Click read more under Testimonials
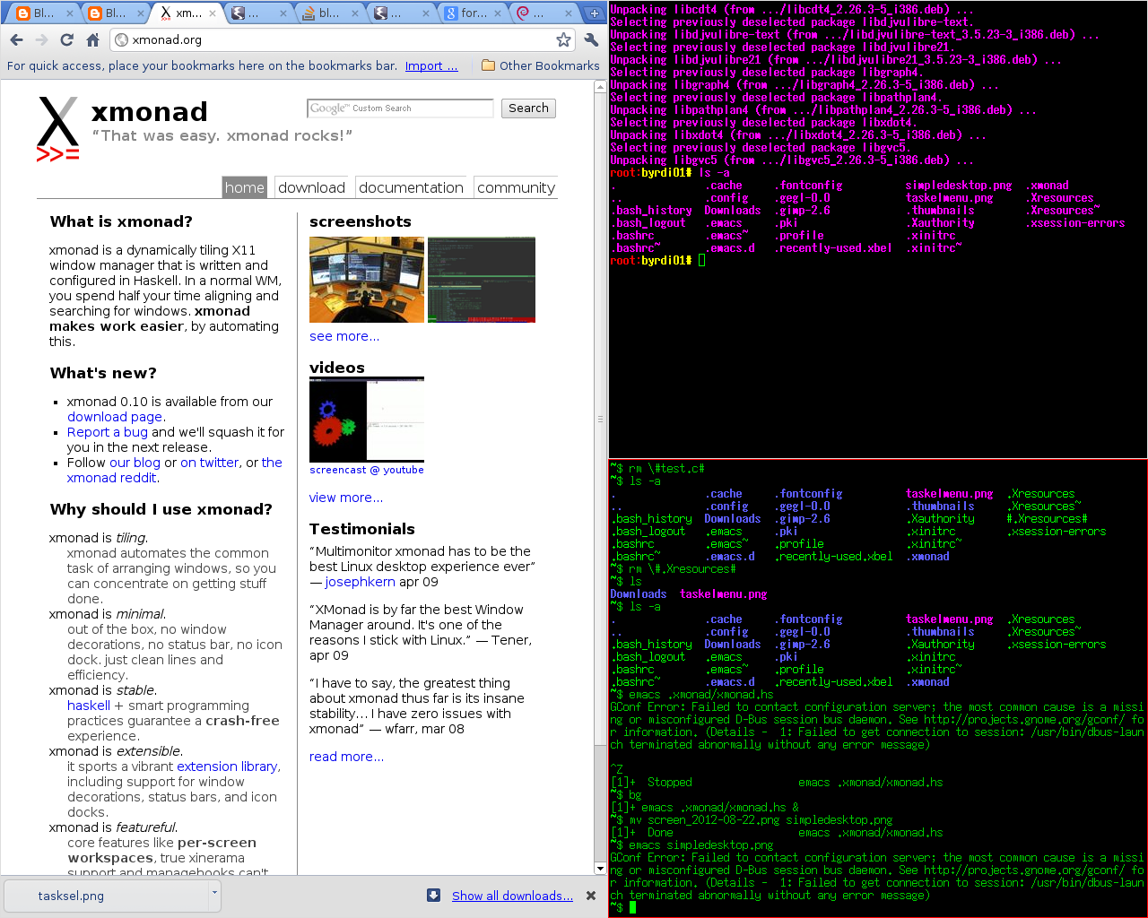1148x918 pixels. (x=346, y=757)
